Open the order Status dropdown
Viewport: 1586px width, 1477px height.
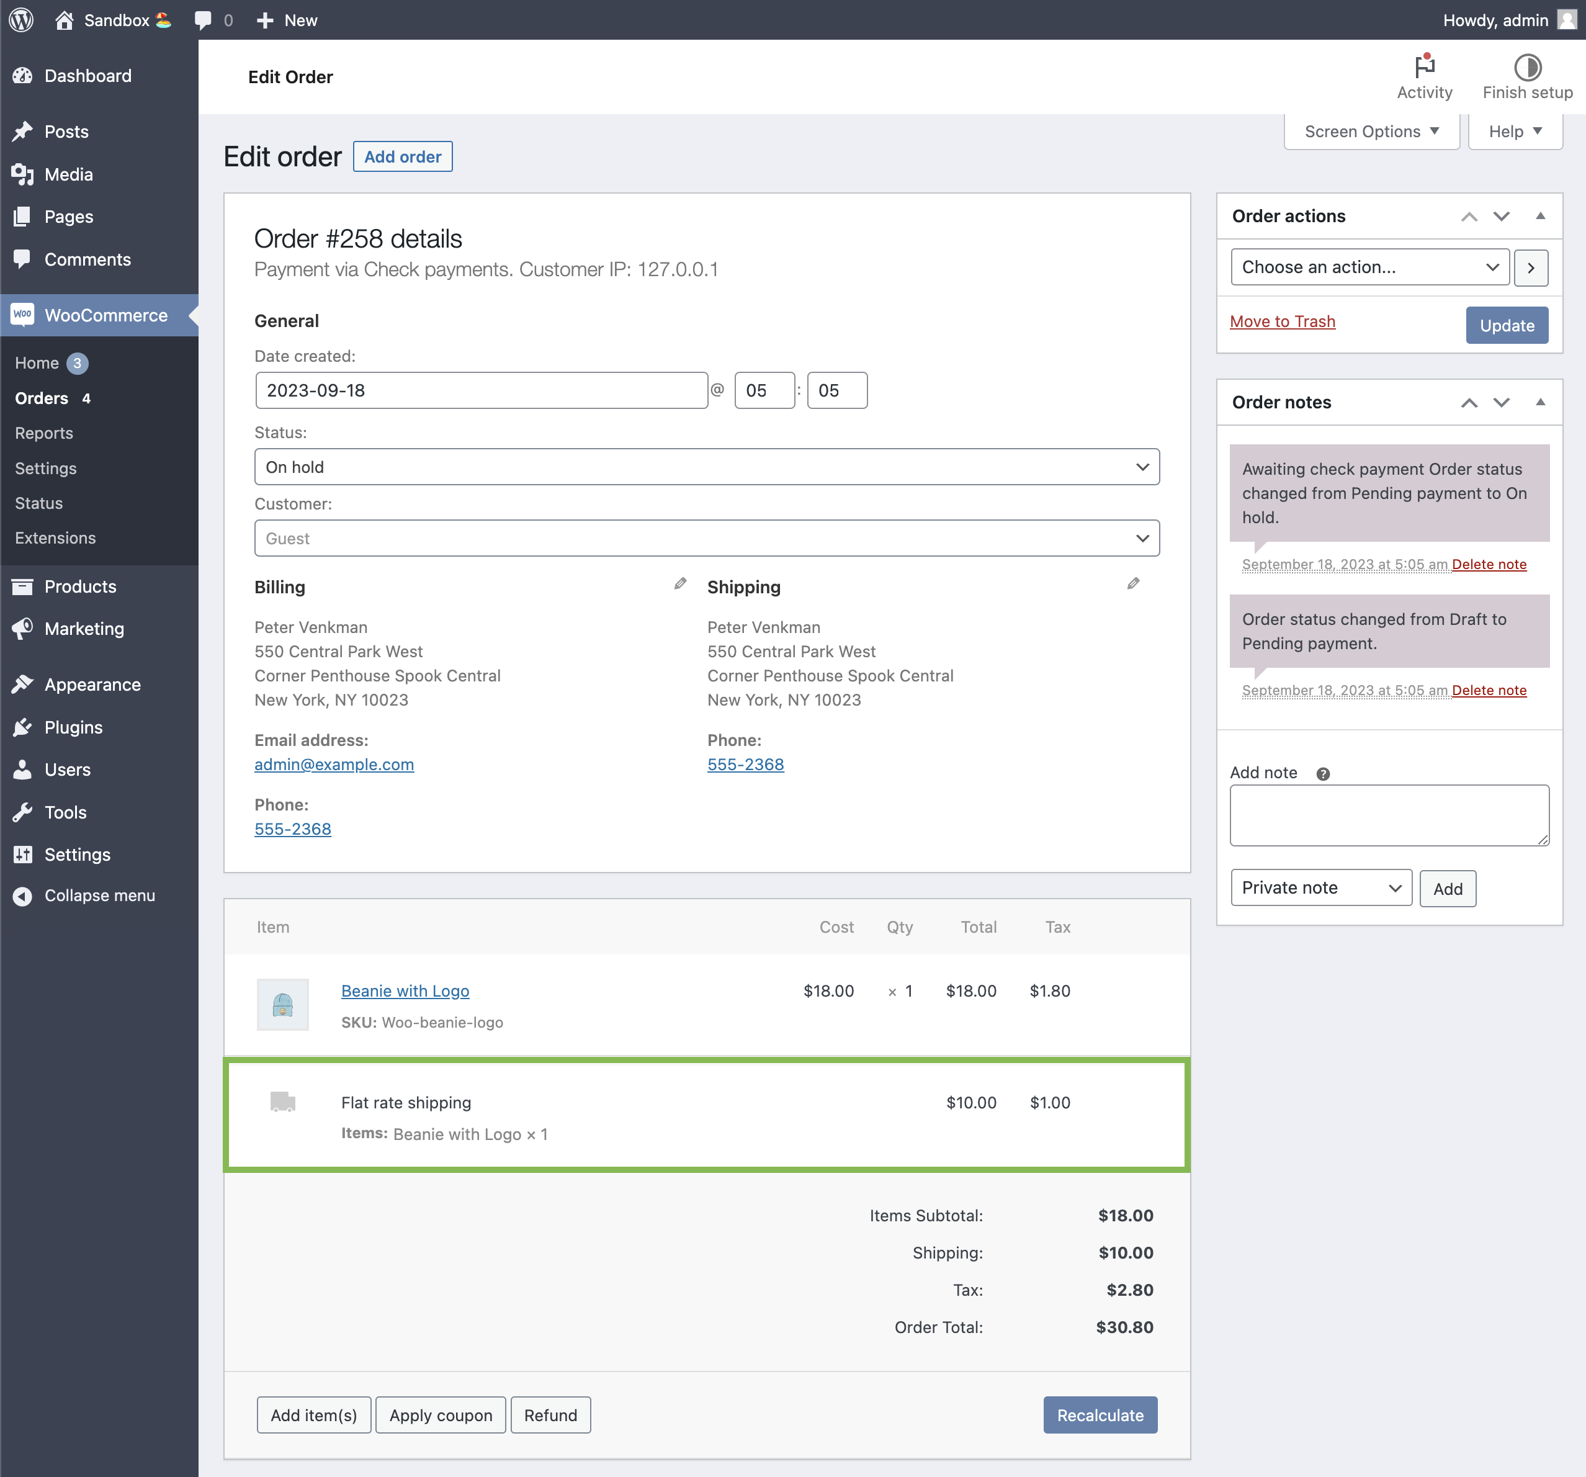click(707, 467)
